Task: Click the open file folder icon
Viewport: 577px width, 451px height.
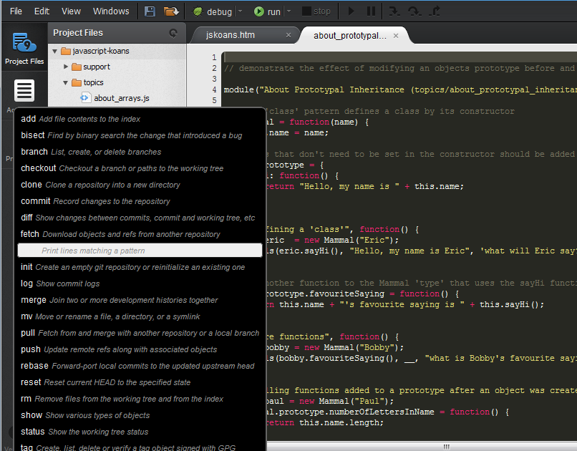Action: pos(170,11)
